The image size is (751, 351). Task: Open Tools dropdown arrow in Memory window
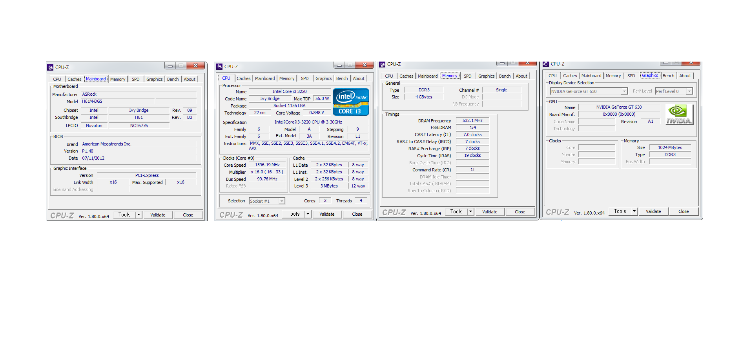471,212
